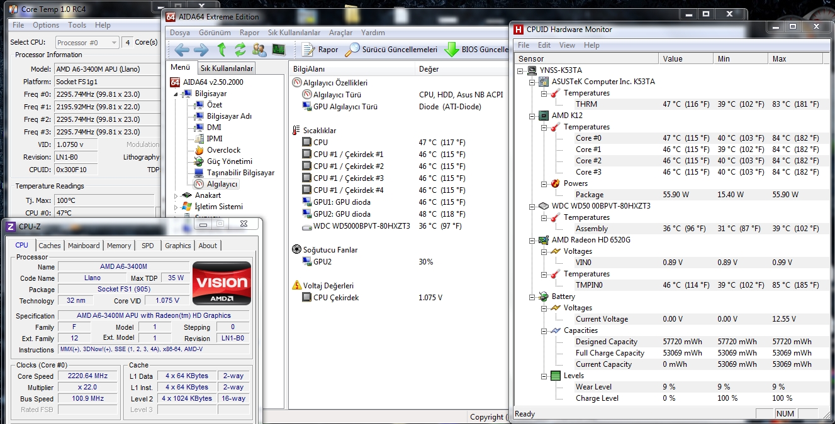Click the sensor icon beside Algılayıcı Özellikleri

298,82
